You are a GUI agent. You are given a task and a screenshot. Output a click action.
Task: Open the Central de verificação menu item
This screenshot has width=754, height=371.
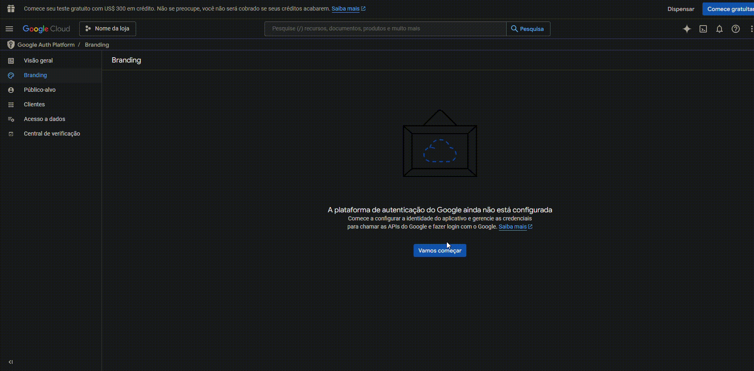pos(51,134)
